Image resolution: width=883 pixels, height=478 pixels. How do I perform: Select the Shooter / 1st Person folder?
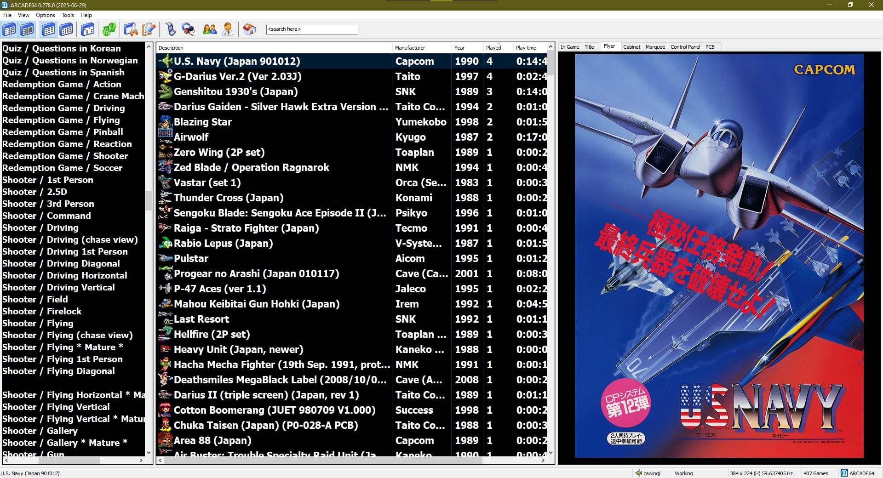coord(48,180)
